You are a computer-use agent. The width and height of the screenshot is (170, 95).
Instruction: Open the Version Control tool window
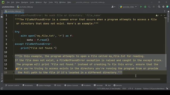12,85
